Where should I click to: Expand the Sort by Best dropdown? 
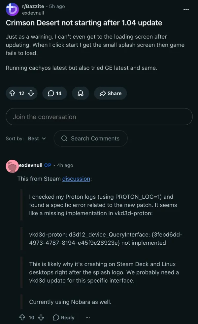37,139
